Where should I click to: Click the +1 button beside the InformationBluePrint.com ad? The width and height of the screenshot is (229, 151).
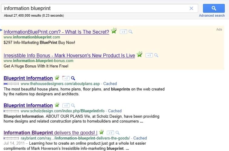point(123,32)
